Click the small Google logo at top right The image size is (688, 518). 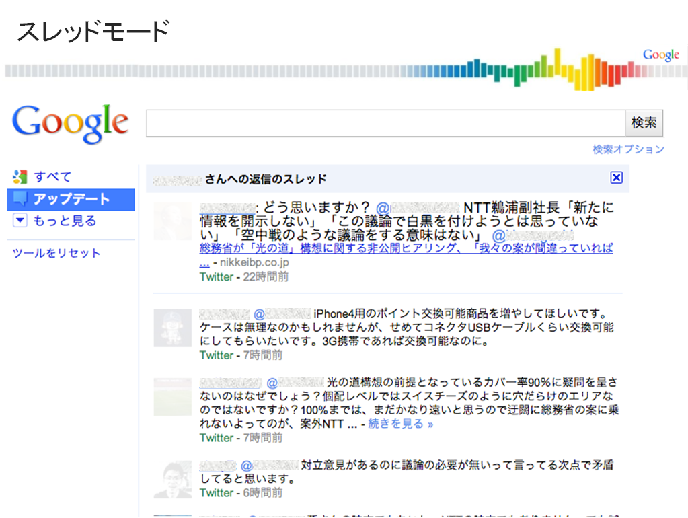pos(660,54)
